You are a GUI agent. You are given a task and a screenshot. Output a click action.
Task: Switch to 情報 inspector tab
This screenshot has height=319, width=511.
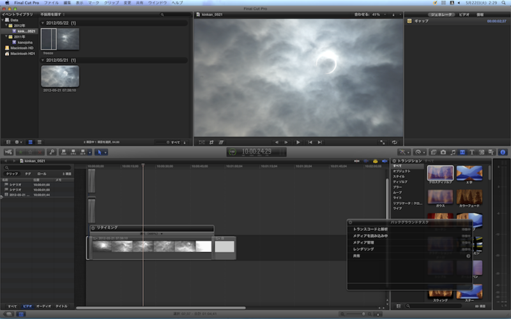pyautogui.click(x=480, y=15)
